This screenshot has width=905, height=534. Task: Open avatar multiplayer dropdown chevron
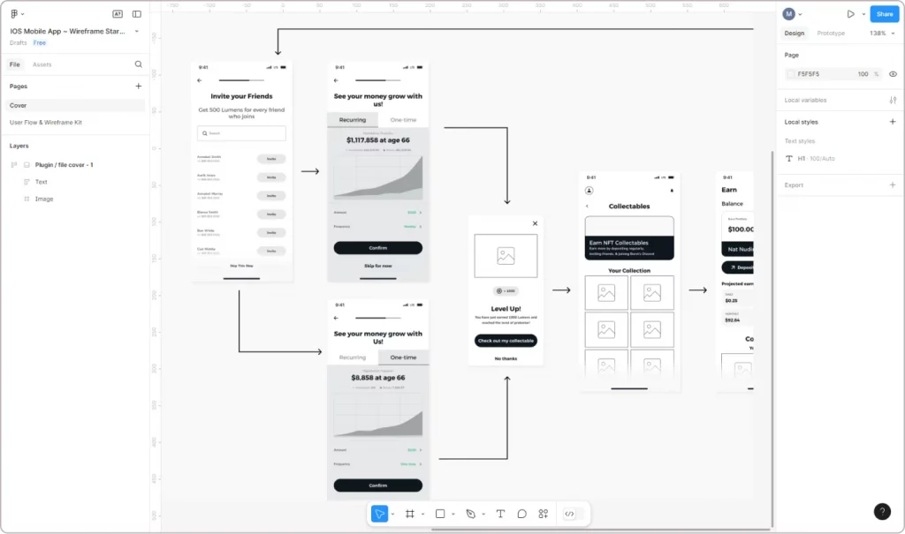click(x=800, y=14)
